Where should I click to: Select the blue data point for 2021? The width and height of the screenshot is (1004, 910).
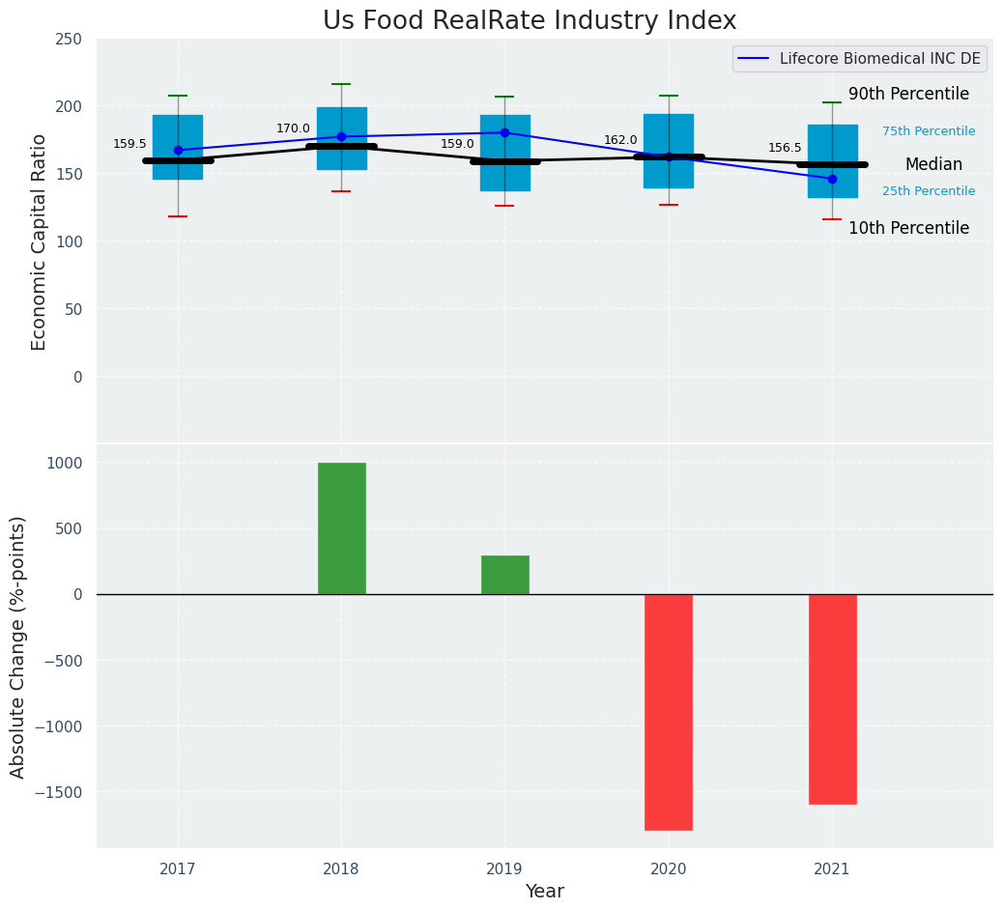coord(832,179)
